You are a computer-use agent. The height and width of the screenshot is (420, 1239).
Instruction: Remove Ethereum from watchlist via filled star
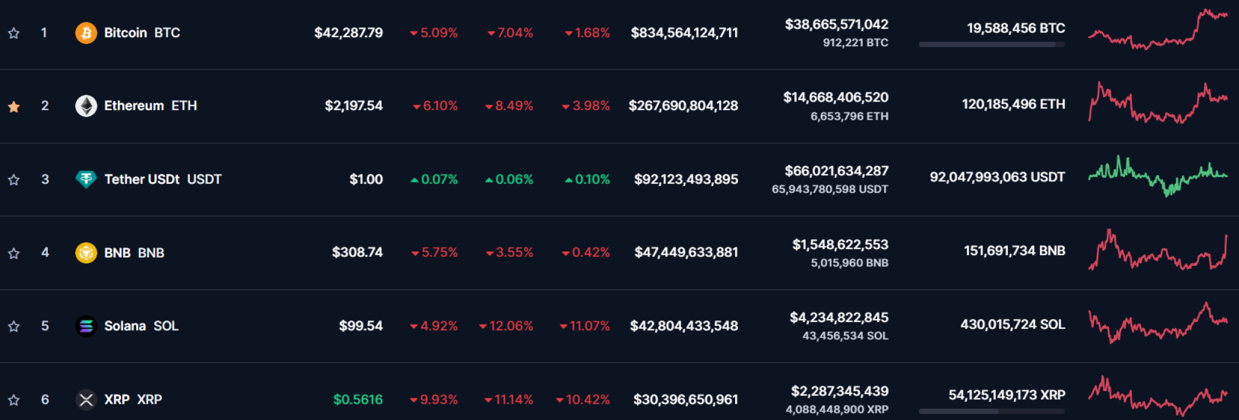13,106
